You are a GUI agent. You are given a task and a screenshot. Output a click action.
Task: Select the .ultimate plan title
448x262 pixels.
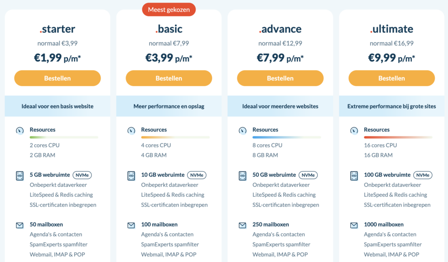click(x=392, y=29)
